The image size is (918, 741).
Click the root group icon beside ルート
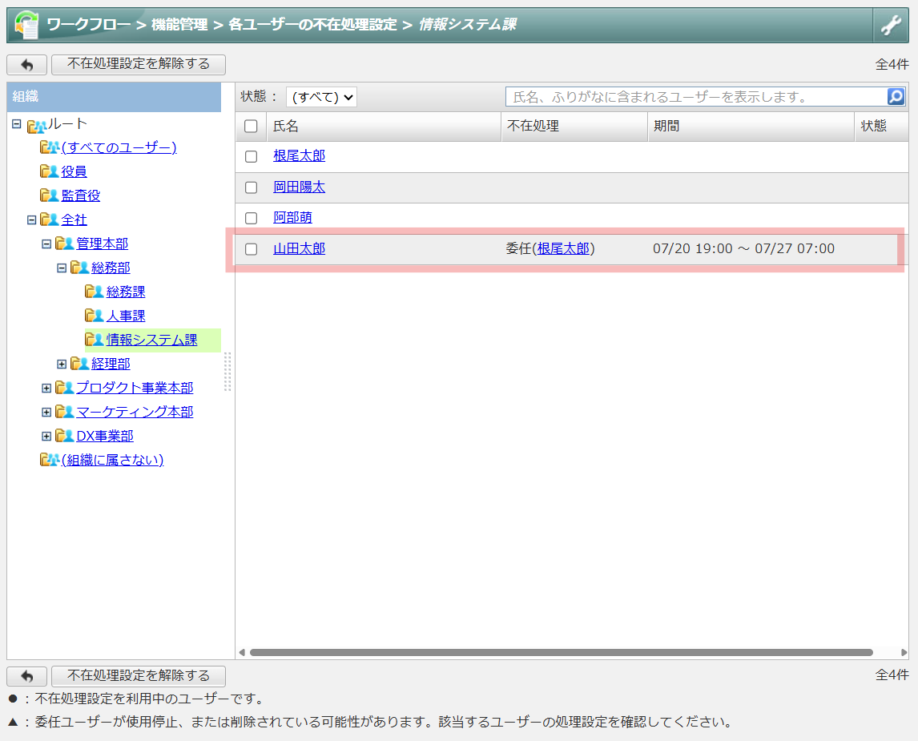pyautogui.click(x=36, y=125)
